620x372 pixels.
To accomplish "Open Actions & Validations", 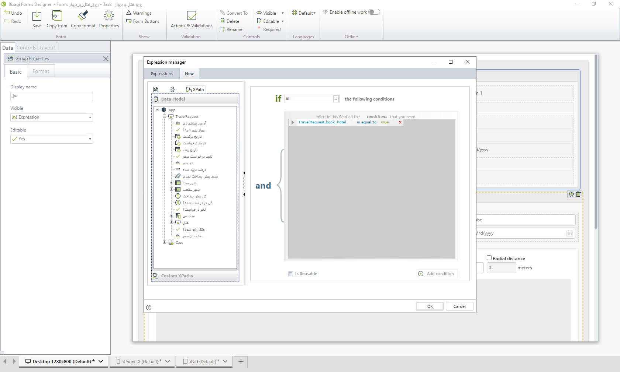I will coord(192,19).
